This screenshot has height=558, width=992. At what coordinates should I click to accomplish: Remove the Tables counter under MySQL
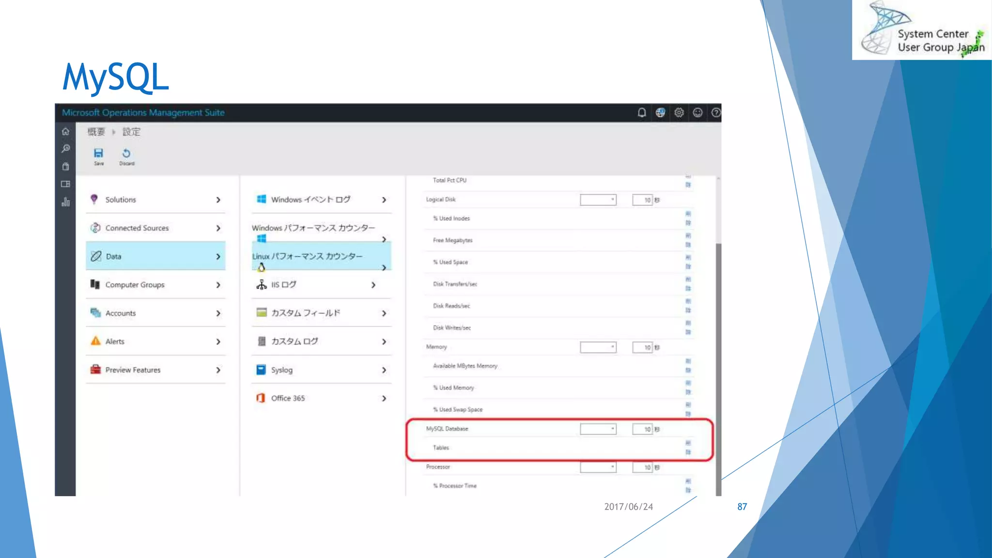(x=688, y=448)
